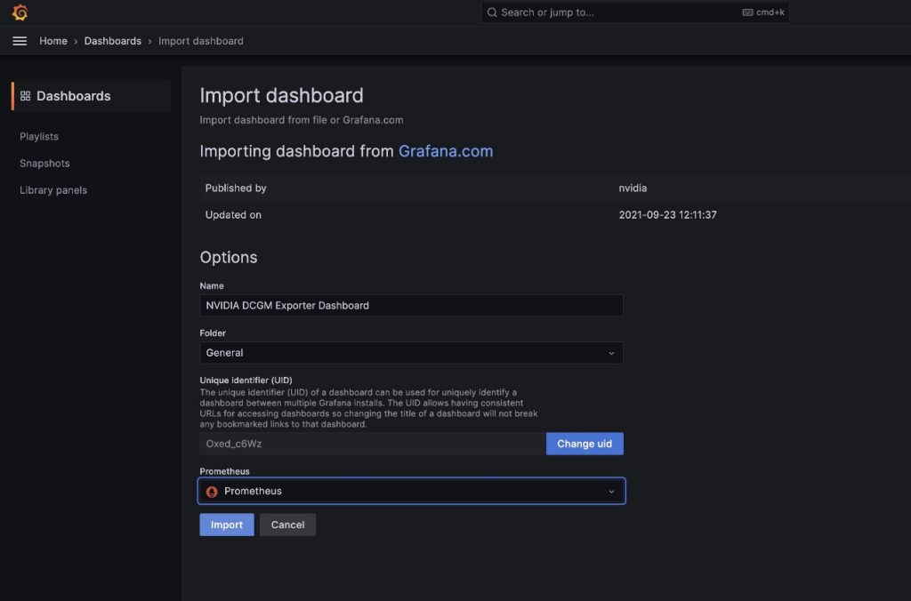Viewport: 911px width, 601px height.
Task: Click the Change uid button
Action: pyautogui.click(x=584, y=444)
